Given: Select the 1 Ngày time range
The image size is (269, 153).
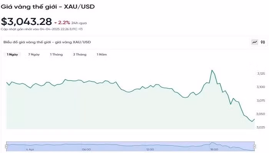Looking at the screenshot, I should tap(12, 54).
